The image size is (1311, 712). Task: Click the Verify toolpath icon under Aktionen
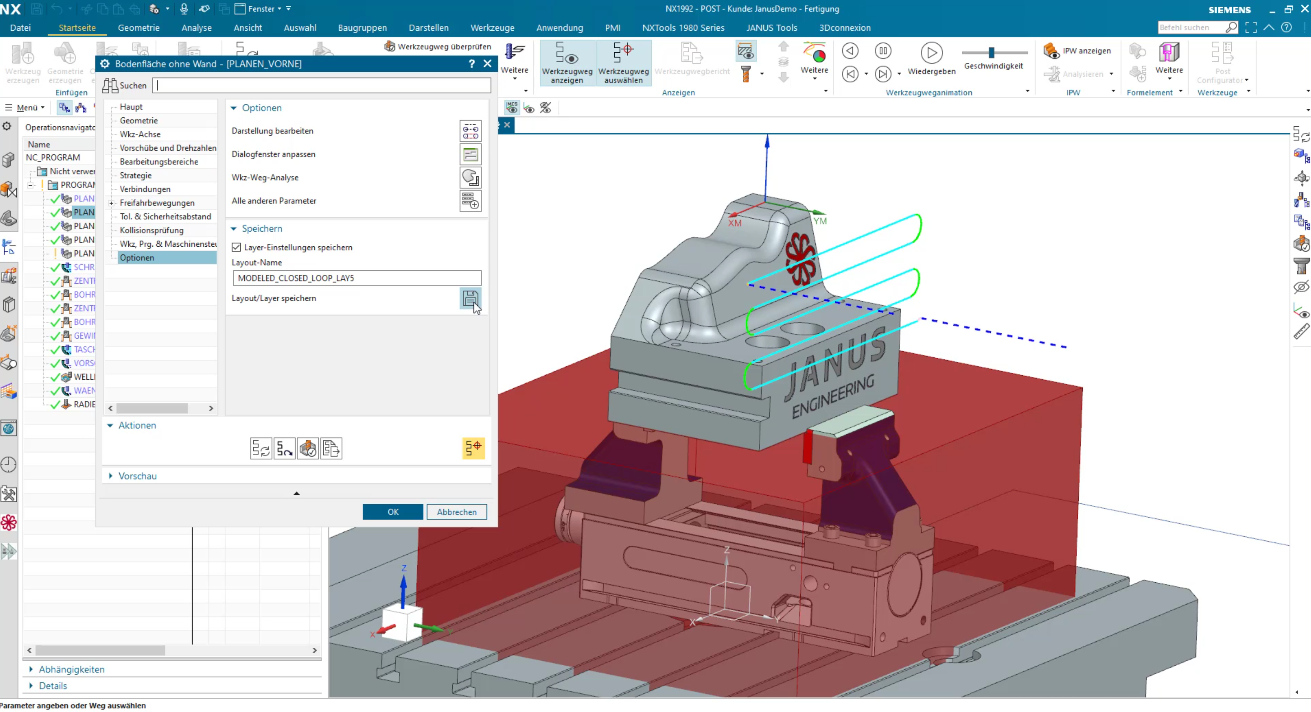[x=308, y=449]
